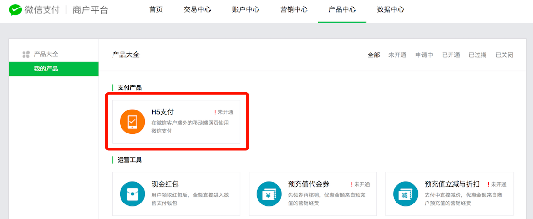The image size is (533, 219).
Task: Open the 交易中心 tab
Action: pyautogui.click(x=197, y=9)
